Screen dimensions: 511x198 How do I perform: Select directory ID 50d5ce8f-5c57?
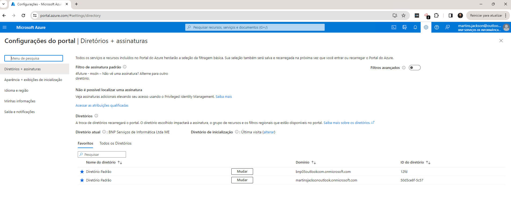(x=412, y=180)
